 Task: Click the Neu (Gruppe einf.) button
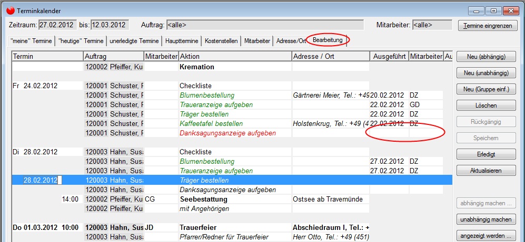(x=486, y=89)
